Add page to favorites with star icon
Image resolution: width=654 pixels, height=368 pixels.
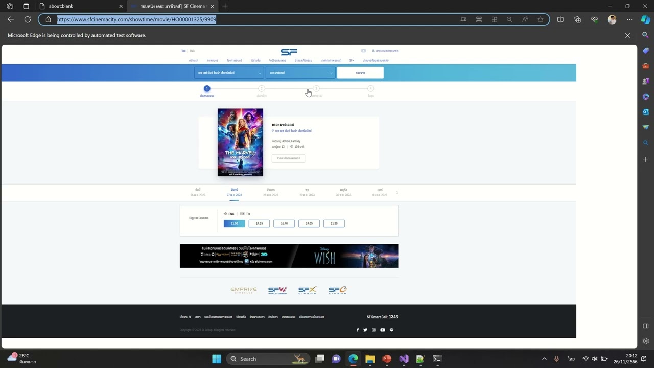click(x=541, y=19)
